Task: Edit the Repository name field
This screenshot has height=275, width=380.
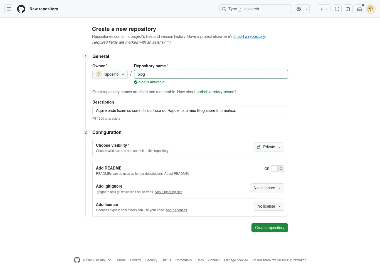Action: point(211,74)
